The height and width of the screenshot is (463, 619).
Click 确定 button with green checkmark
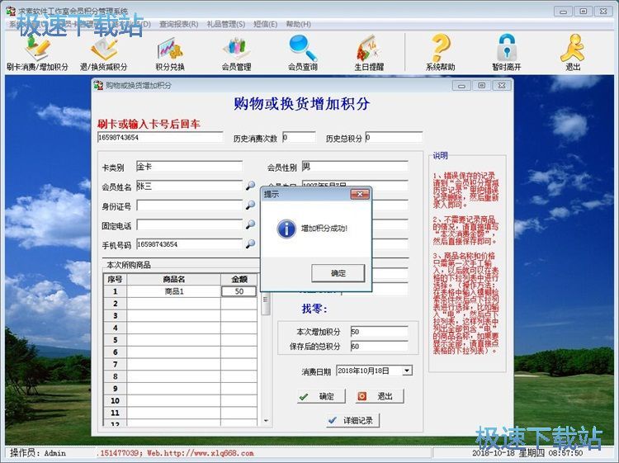pyautogui.click(x=321, y=396)
